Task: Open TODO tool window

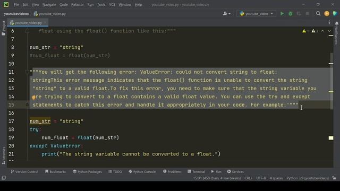Action: [x=115, y=171]
